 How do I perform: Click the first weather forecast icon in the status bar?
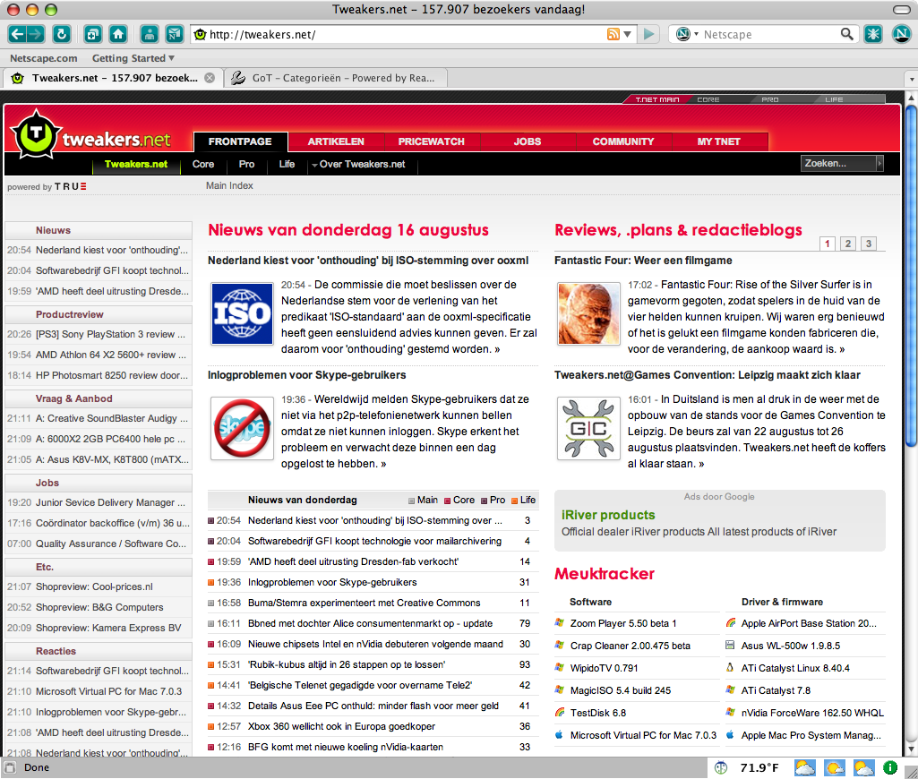pos(805,767)
